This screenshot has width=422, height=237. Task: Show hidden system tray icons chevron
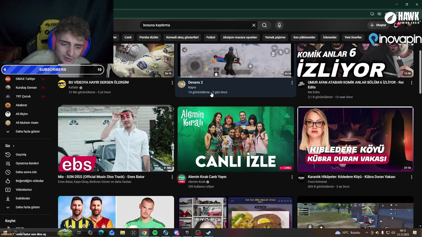(367, 233)
